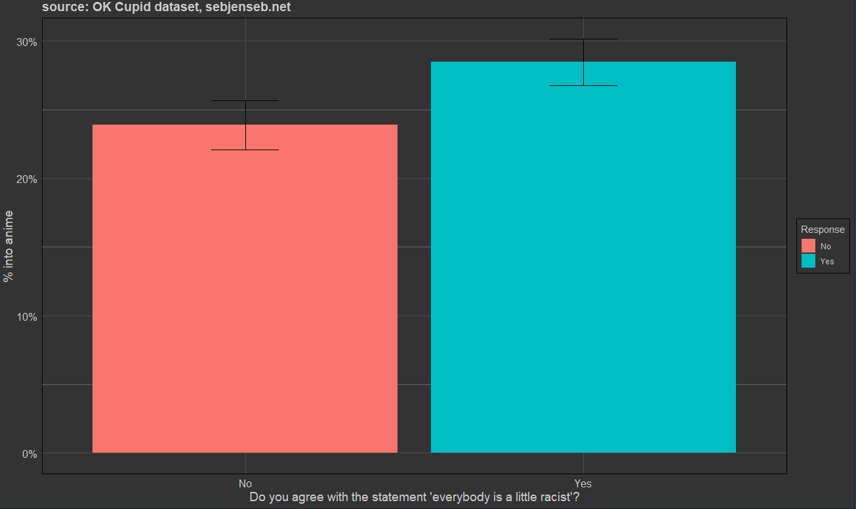Click the '% into anime' axis title
Viewport: 856px width, 509px height.
[8, 246]
